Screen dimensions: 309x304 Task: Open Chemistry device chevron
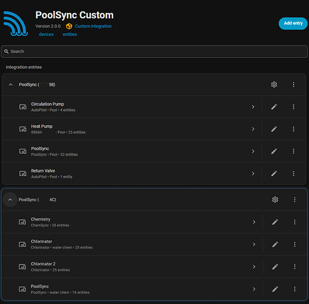[254, 222]
